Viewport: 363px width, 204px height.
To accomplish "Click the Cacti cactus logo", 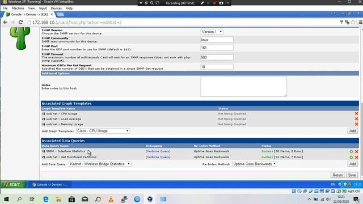I will (20, 38).
